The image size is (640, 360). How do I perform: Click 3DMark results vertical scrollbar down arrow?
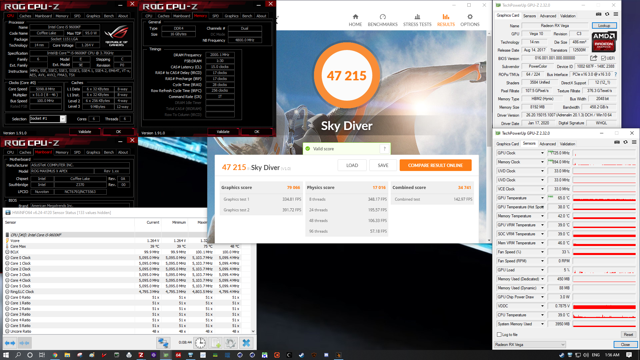point(489,240)
